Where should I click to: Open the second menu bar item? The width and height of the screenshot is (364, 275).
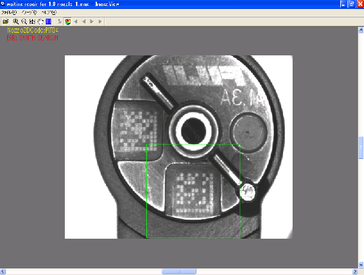click(x=29, y=12)
